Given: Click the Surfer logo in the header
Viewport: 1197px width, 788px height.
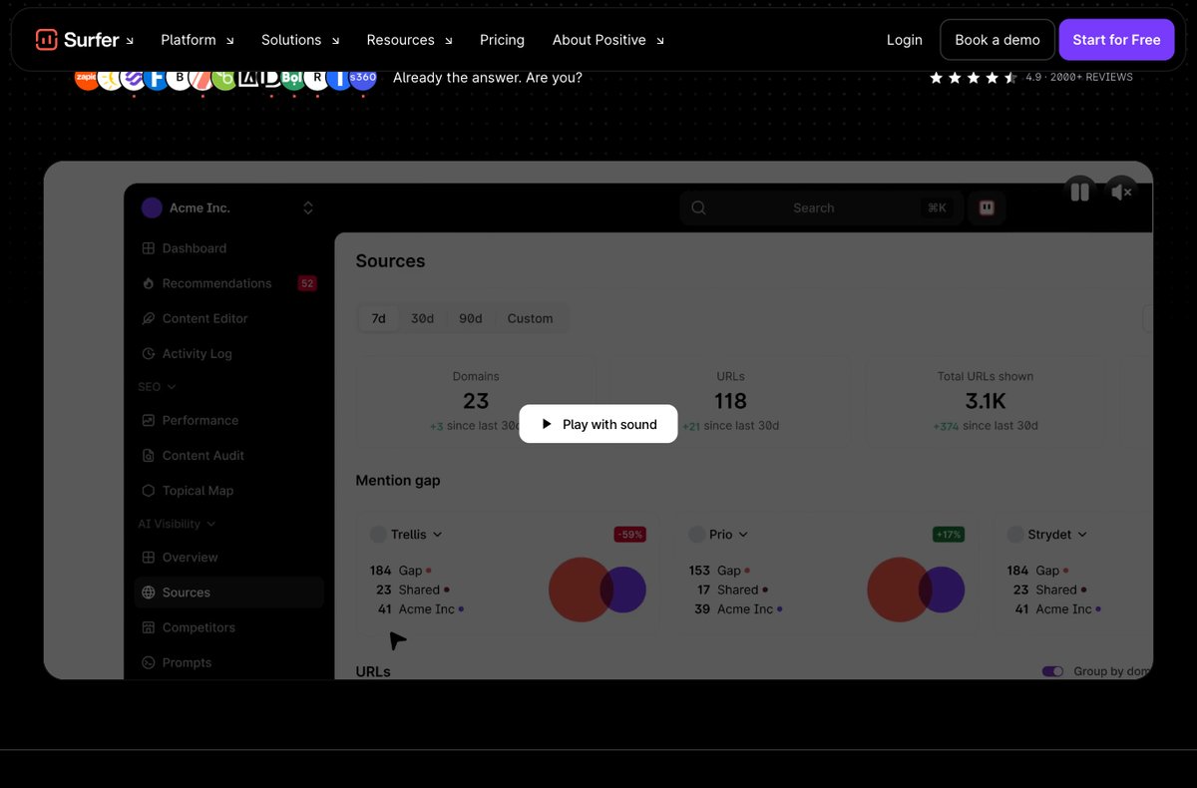Looking at the screenshot, I should coord(77,40).
